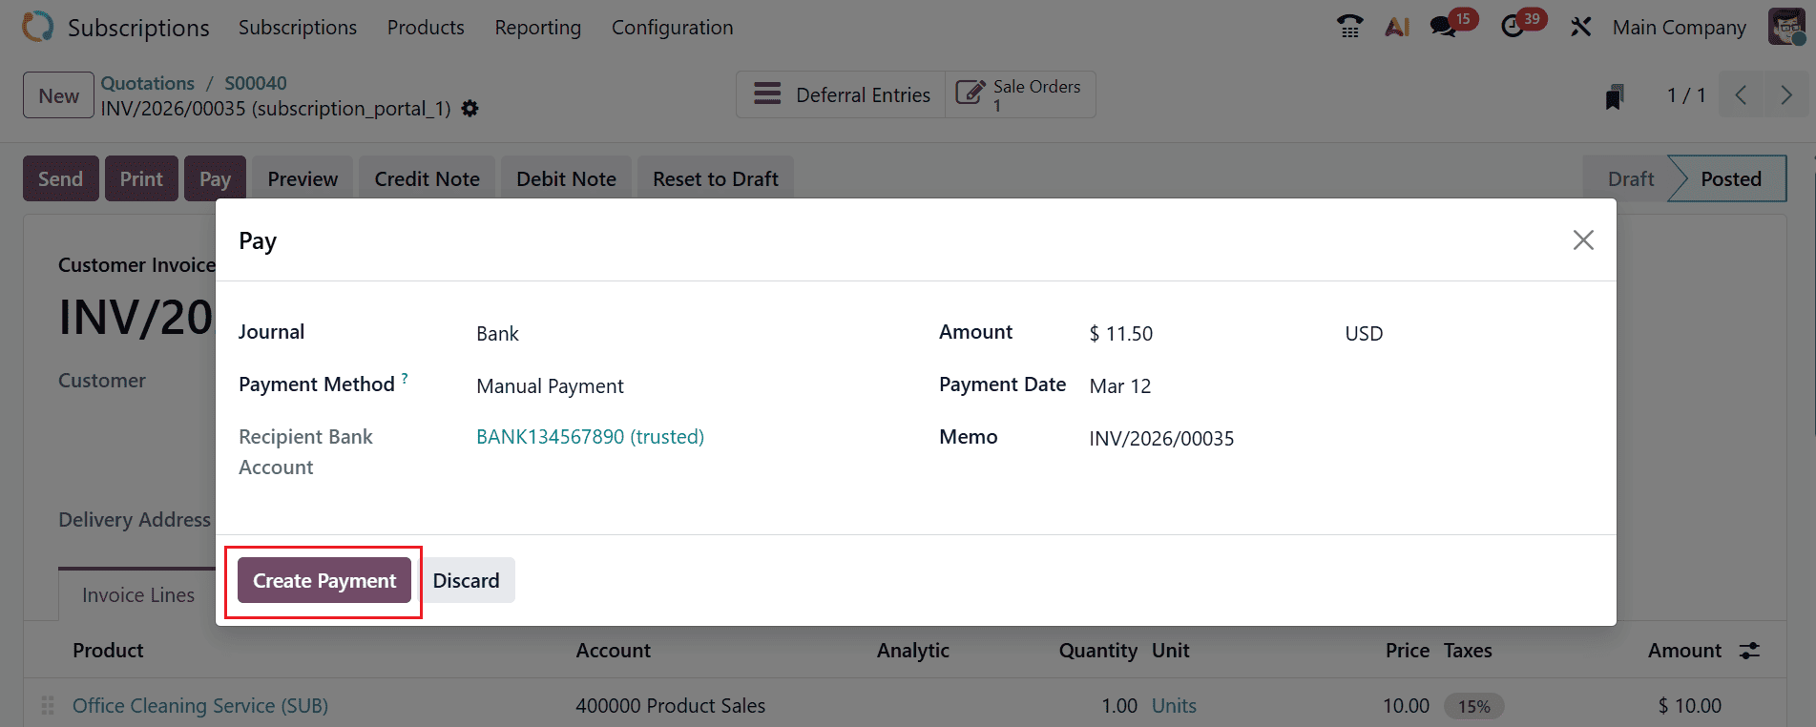Open the VoIP phone icon
Screen dimensions: 1816x727
[x=1349, y=27]
